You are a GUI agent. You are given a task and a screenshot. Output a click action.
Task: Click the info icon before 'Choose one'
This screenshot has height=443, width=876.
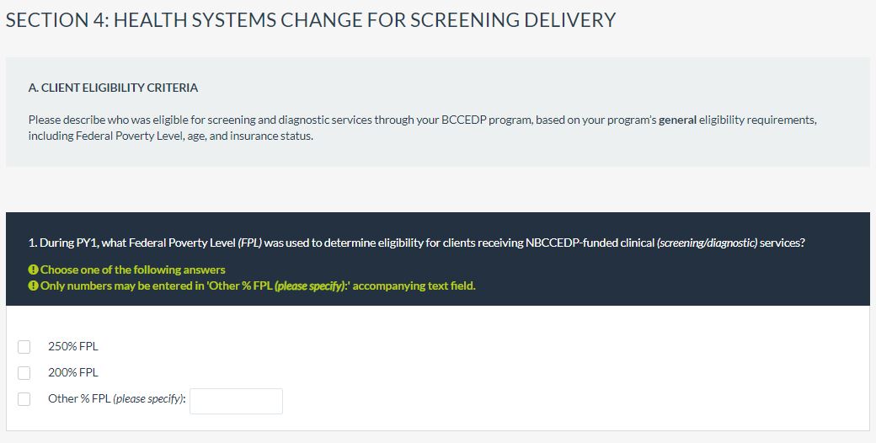point(33,270)
